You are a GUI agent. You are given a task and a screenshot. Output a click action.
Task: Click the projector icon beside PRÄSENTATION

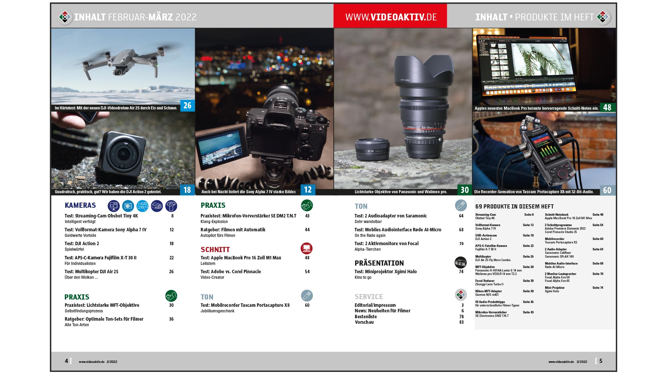460,262
